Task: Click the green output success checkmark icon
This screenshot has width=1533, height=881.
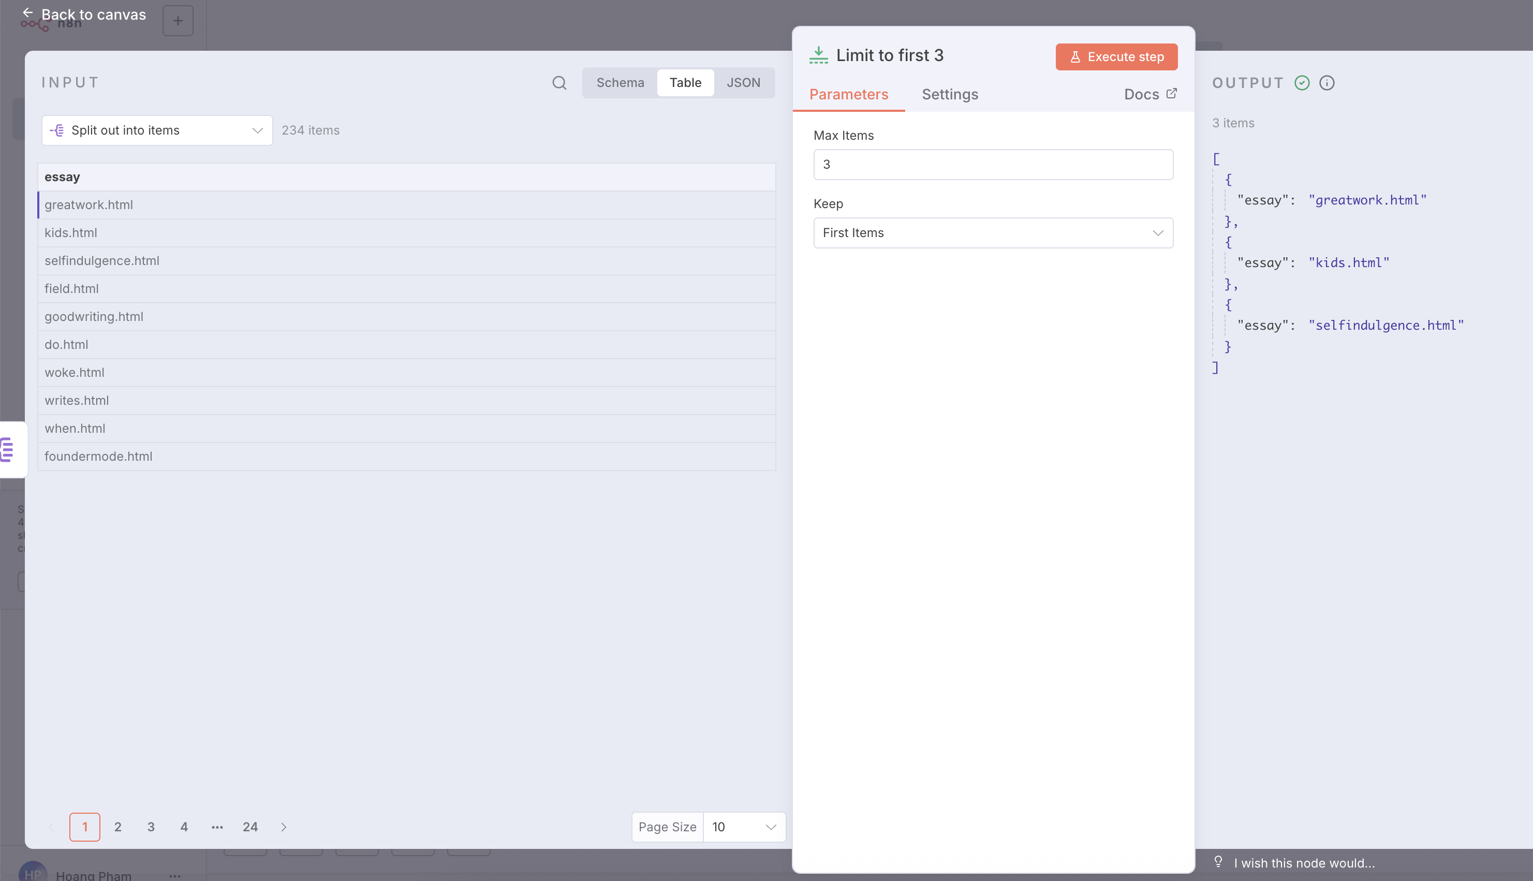Action: point(1302,83)
